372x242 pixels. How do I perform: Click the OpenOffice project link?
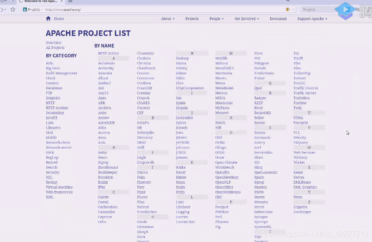click(x=224, y=187)
